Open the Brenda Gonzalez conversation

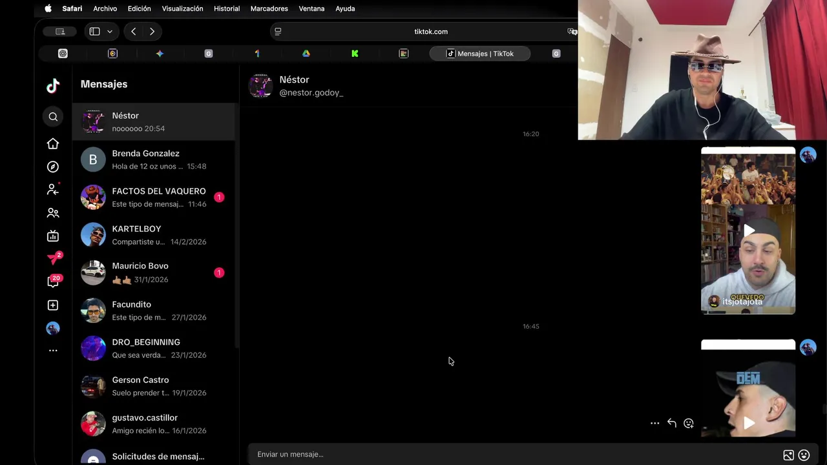tap(154, 160)
